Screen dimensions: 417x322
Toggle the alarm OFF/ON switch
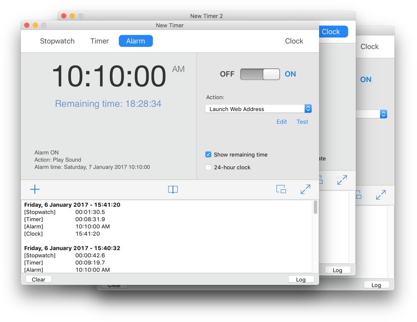pyautogui.click(x=260, y=74)
